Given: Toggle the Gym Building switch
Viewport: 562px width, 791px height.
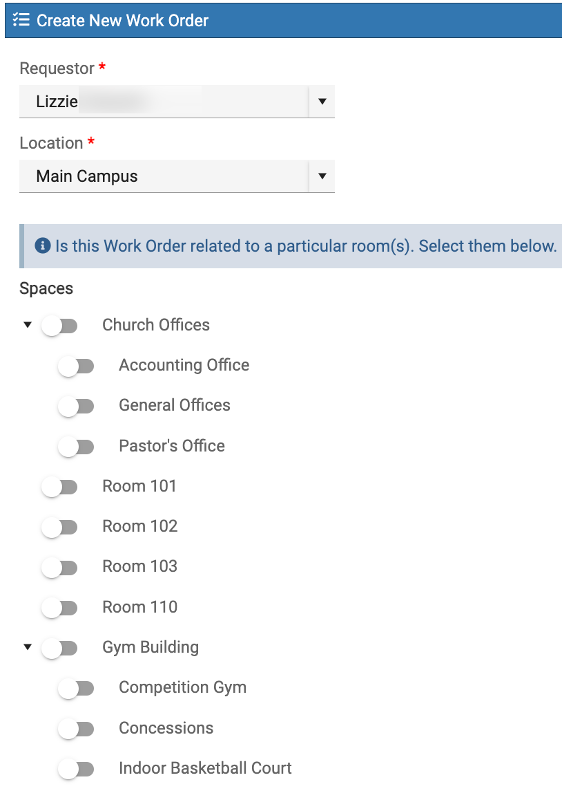Looking at the screenshot, I should (59, 649).
